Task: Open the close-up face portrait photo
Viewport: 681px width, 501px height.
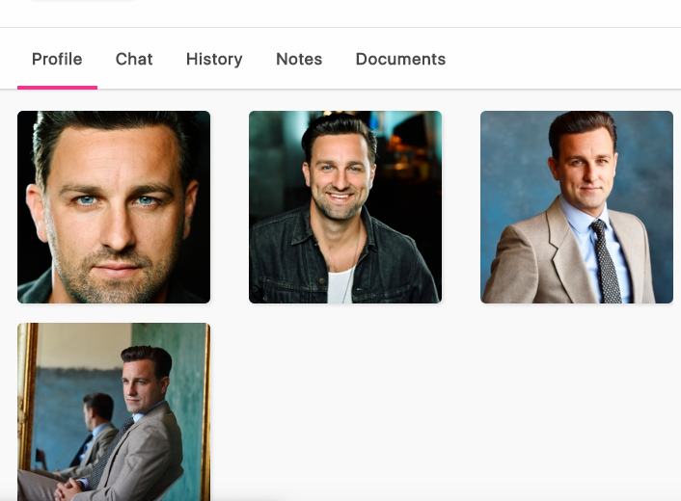Action: 114,207
